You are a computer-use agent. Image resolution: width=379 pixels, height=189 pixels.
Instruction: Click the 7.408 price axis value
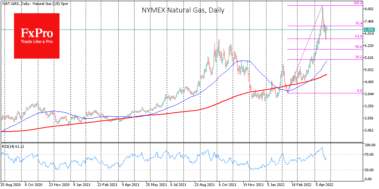click(x=369, y=22)
